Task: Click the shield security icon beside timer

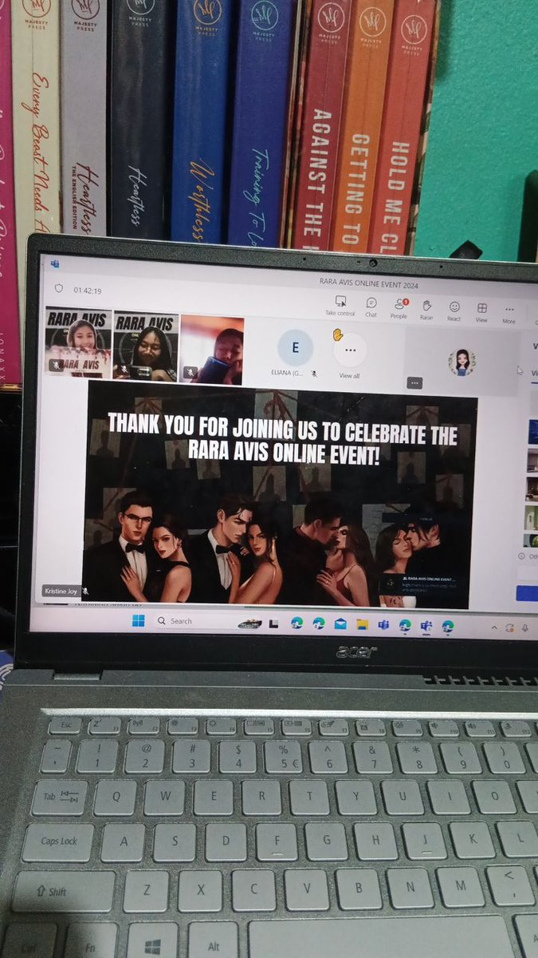Action: [58, 289]
